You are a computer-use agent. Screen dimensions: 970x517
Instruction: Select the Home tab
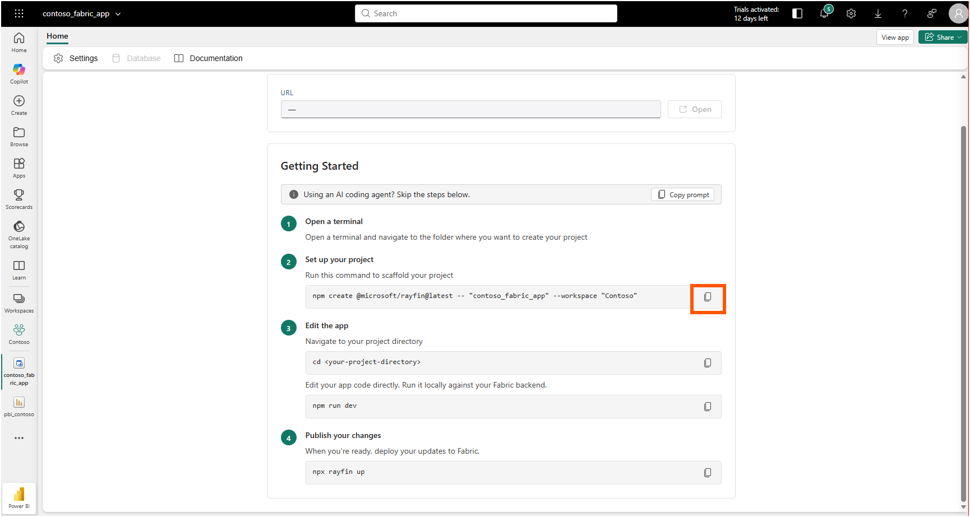click(x=57, y=36)
